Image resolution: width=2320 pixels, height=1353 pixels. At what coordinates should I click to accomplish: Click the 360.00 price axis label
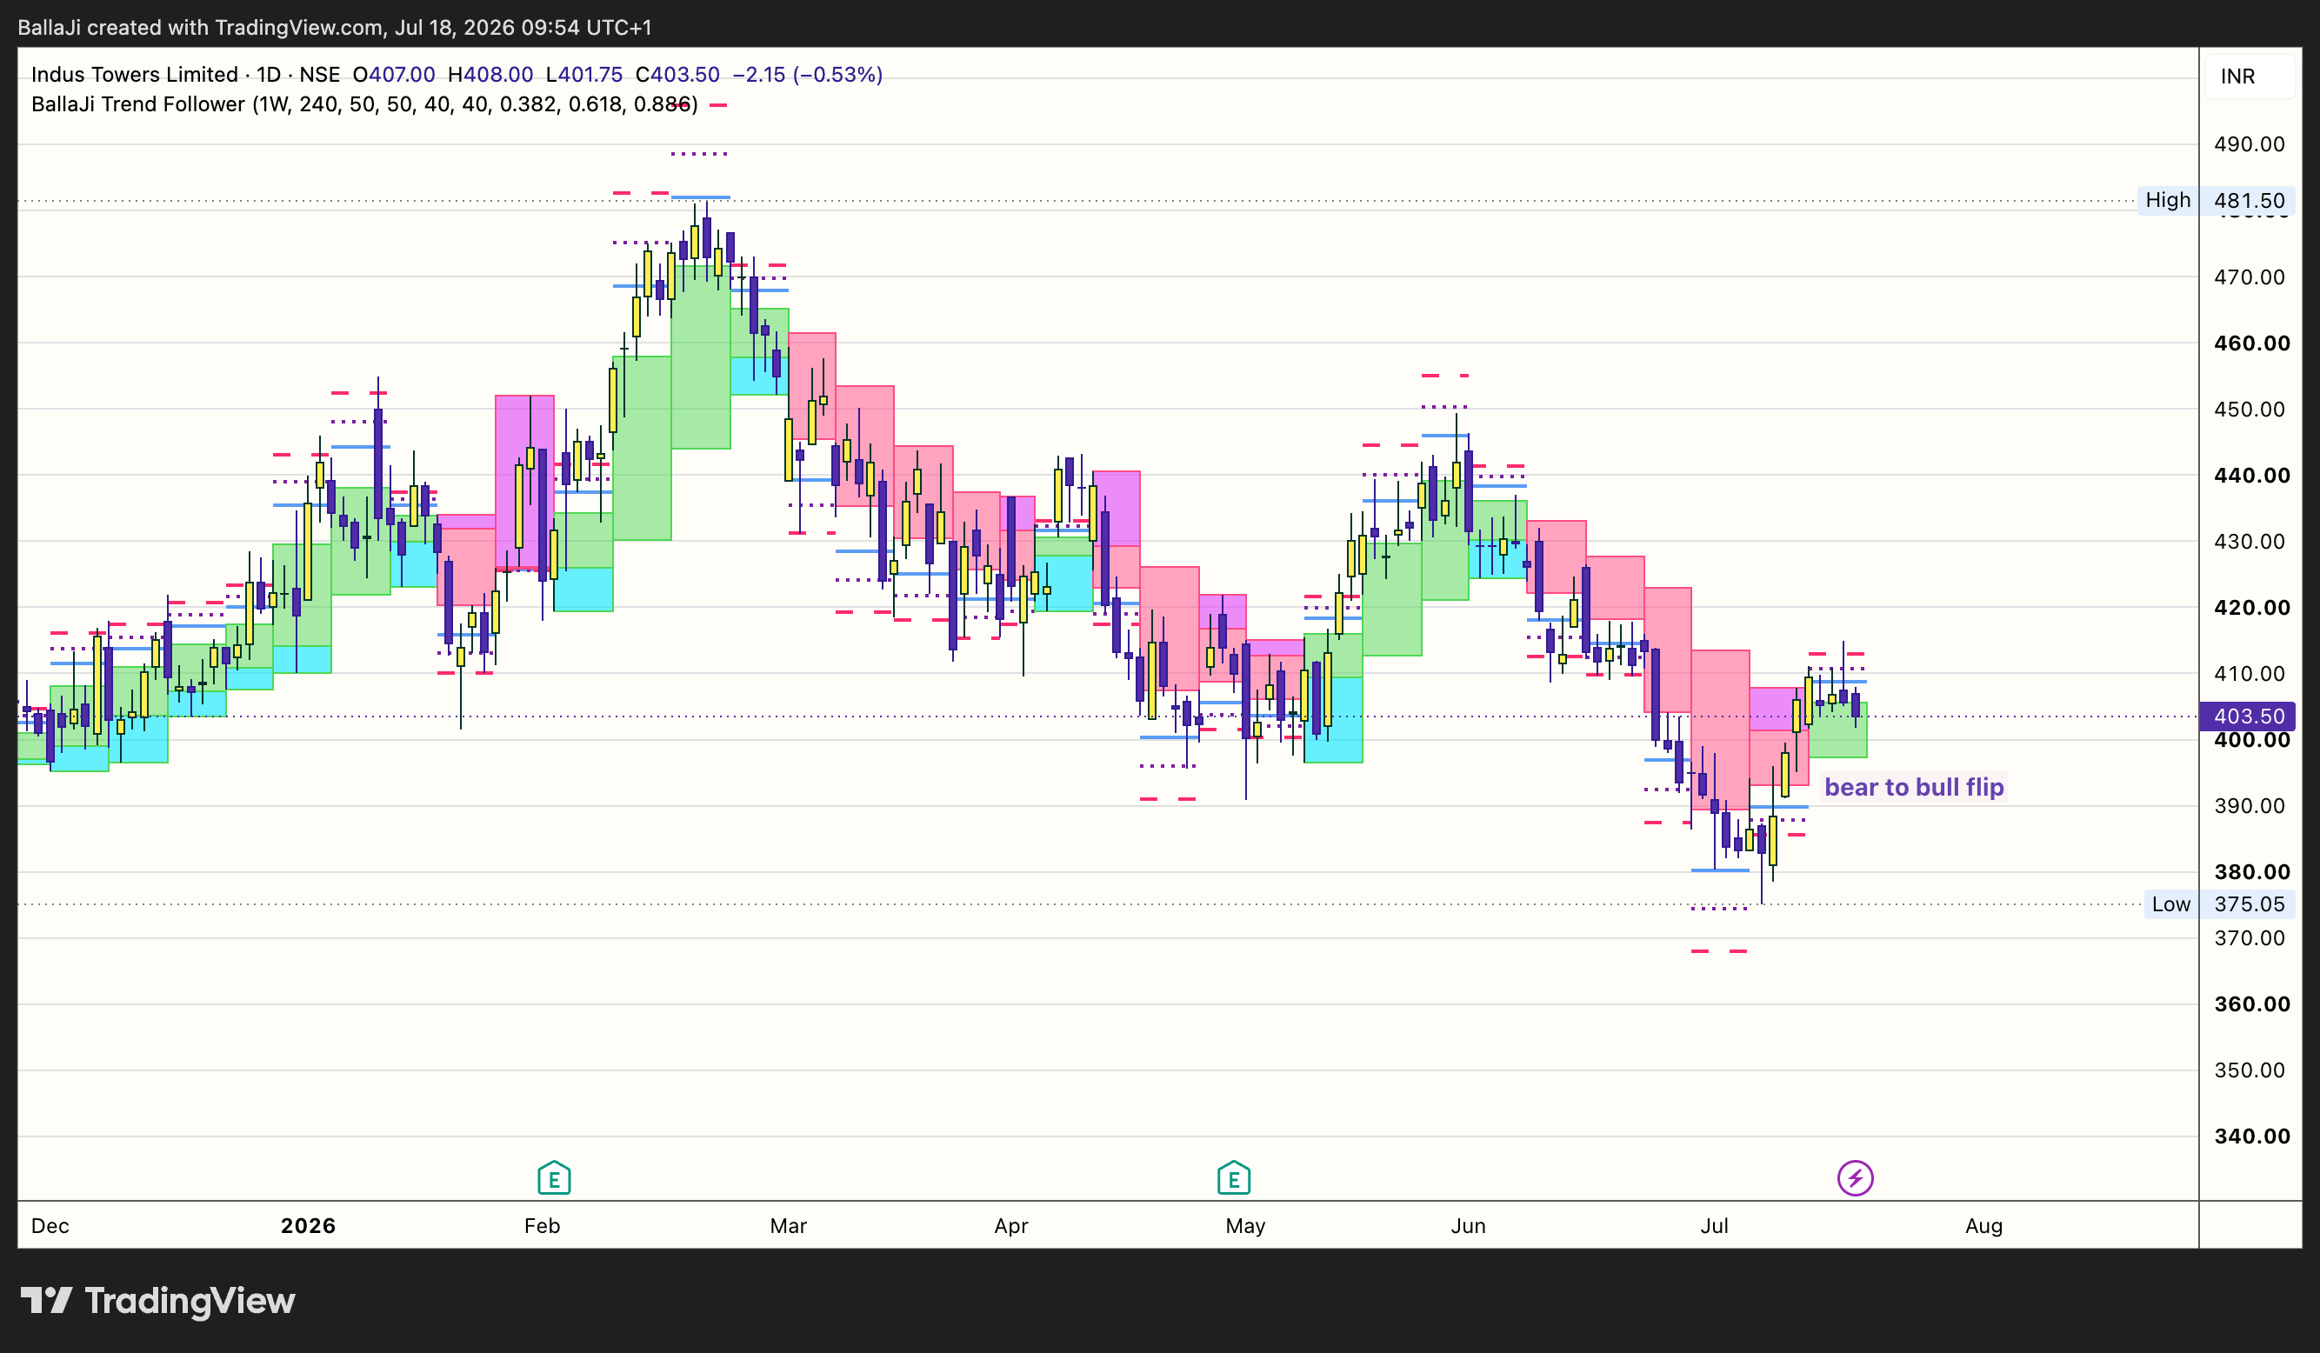click(x=2252, y=1004)
